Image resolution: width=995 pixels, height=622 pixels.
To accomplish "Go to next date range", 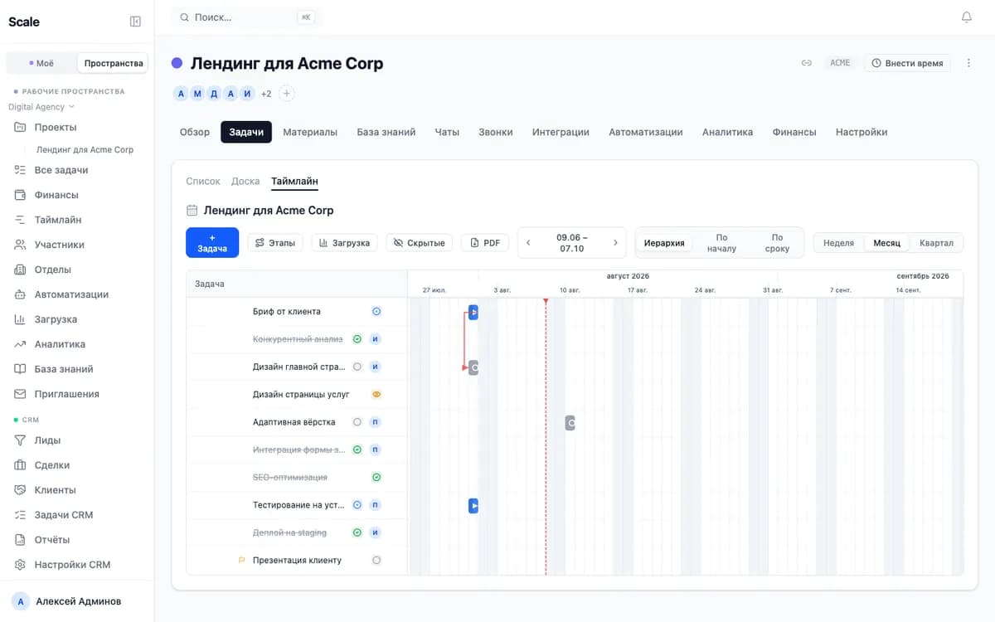I will (615, 243).
